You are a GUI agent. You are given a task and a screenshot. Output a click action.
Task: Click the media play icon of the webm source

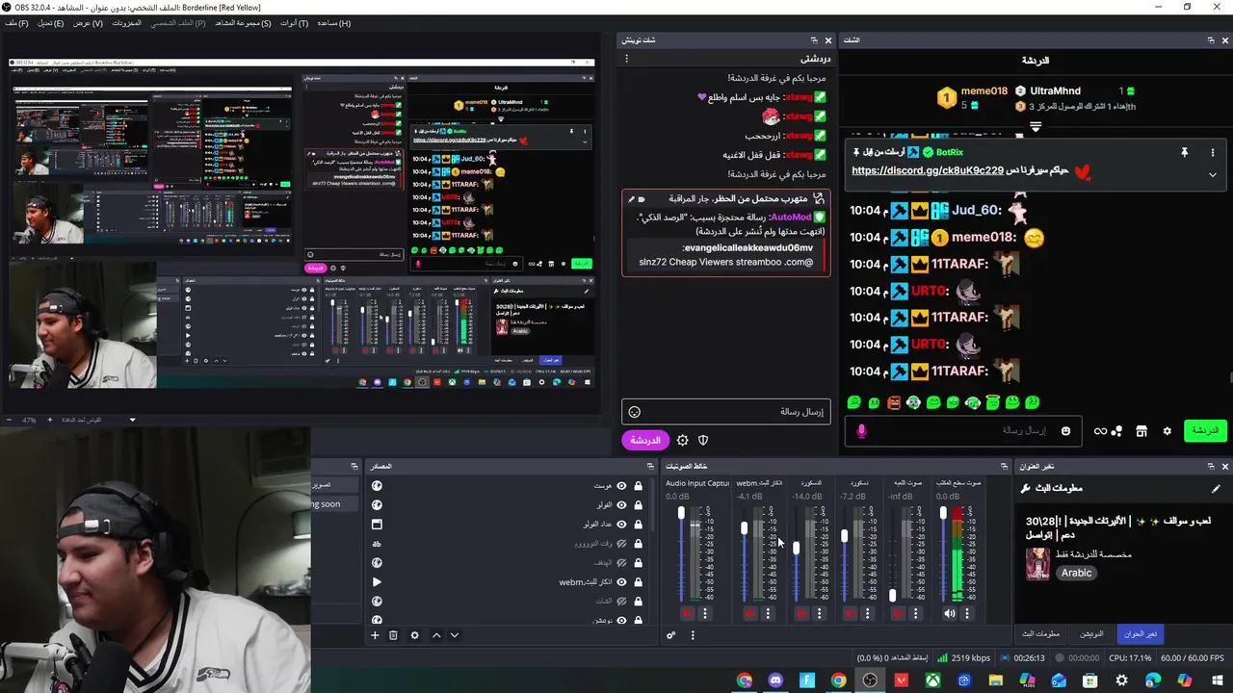(x=377, y=582)
